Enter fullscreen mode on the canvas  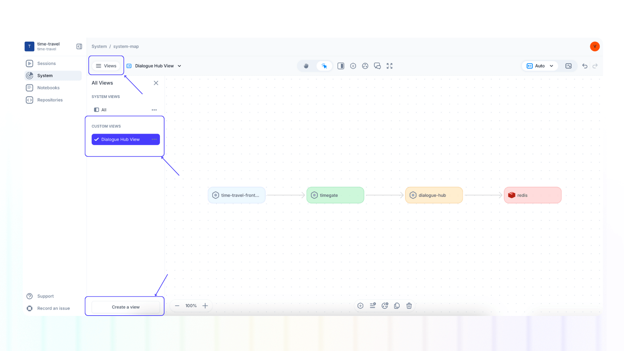pyautogui.click(x=389, y=66)
